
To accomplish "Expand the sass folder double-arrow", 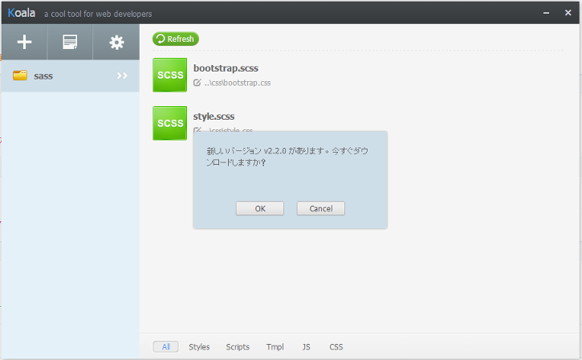I will pyautogui.click(x=122, y=76).
